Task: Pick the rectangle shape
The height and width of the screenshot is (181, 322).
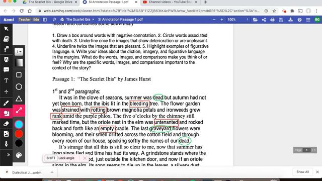Action: tap(19, 75)
